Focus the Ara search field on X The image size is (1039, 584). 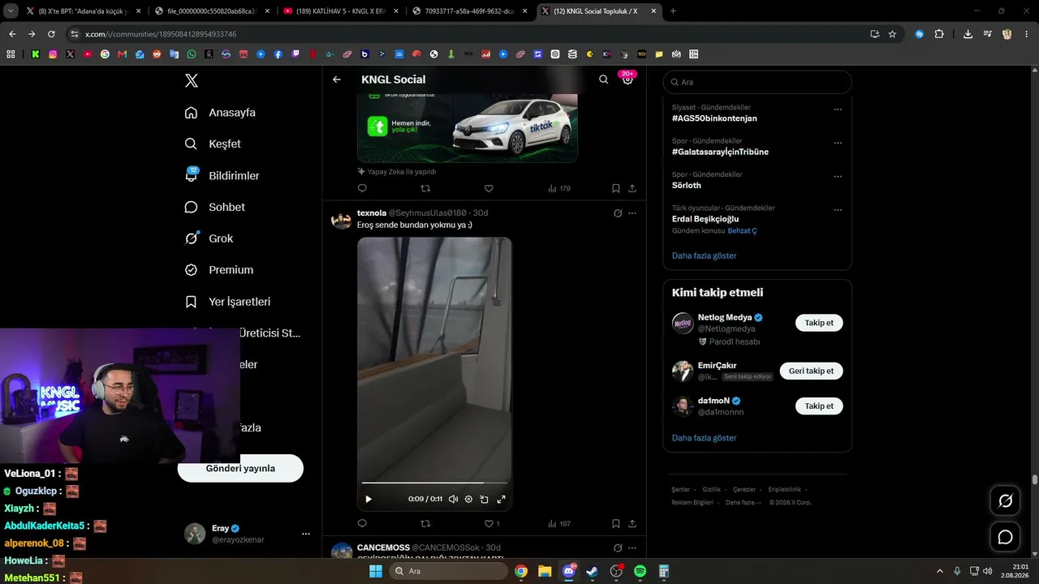(757, 82)
